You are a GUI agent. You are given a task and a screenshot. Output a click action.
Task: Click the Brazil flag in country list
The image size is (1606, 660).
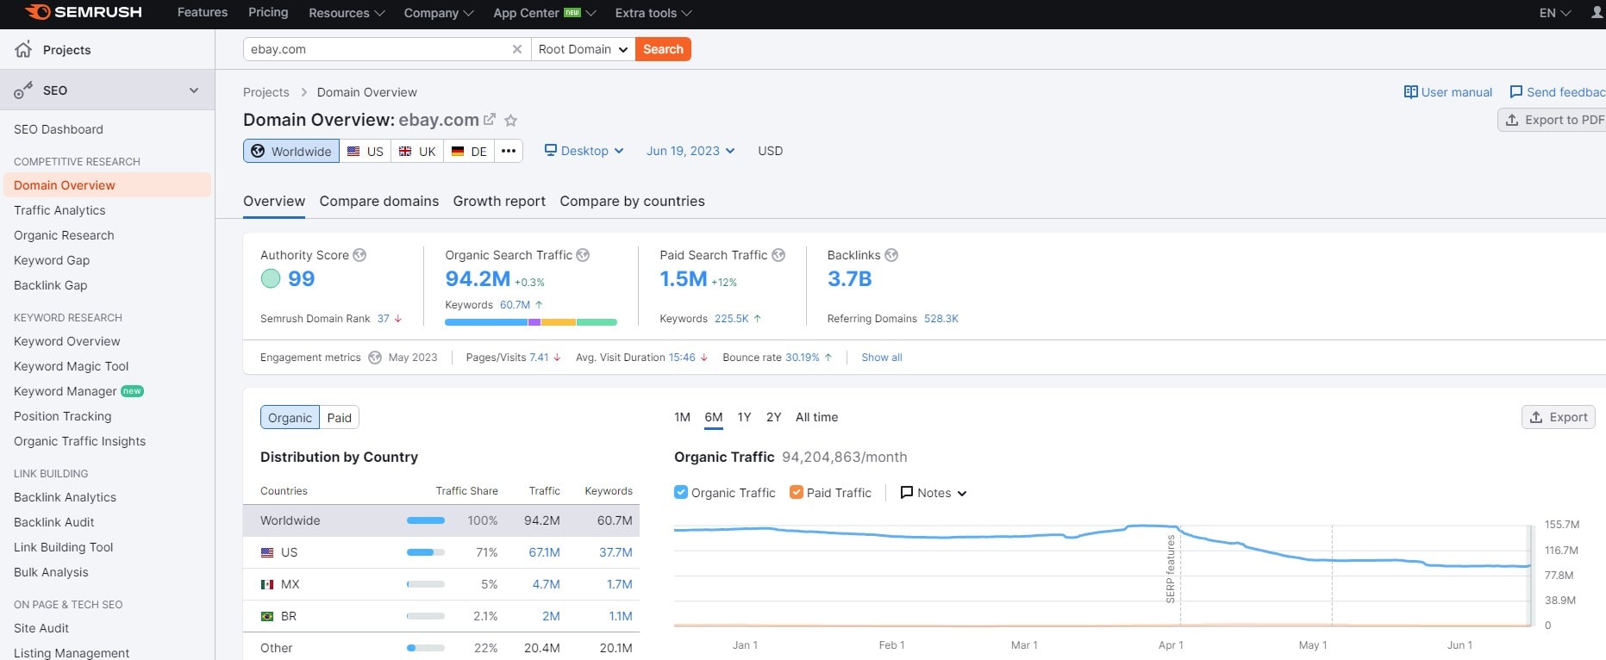click(267, 616)
